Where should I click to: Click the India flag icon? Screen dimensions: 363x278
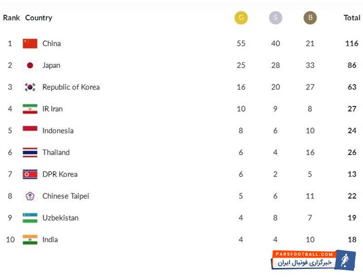(30, 239)
